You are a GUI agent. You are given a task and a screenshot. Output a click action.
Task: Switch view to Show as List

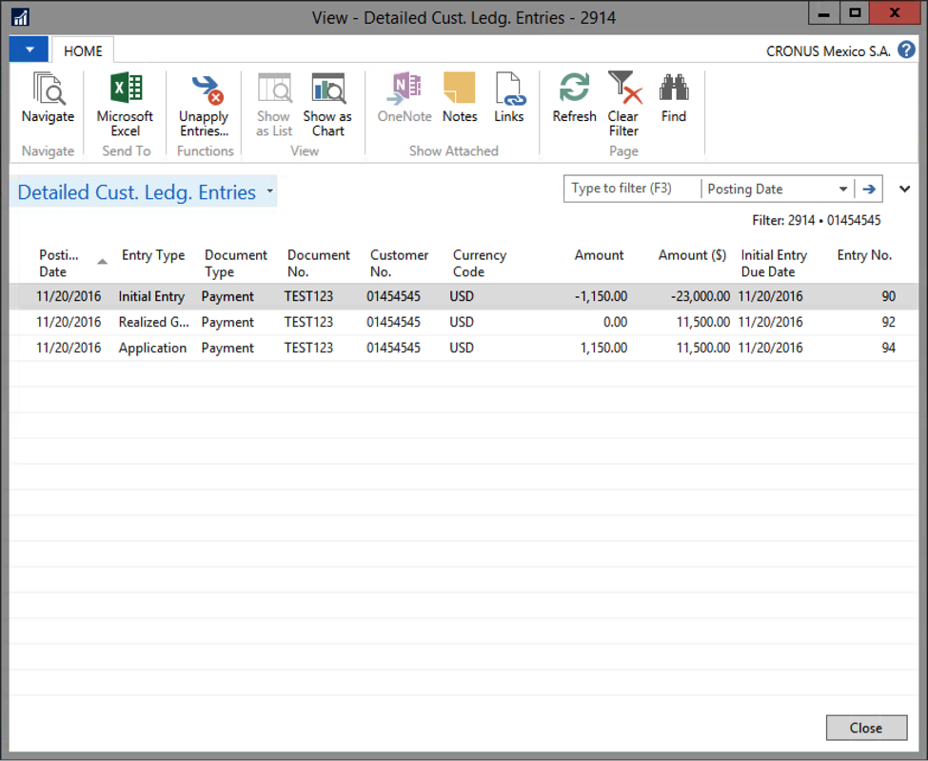pos(274,106)
